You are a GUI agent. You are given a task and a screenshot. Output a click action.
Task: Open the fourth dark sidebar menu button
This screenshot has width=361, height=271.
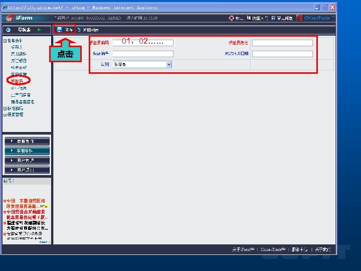27,170
